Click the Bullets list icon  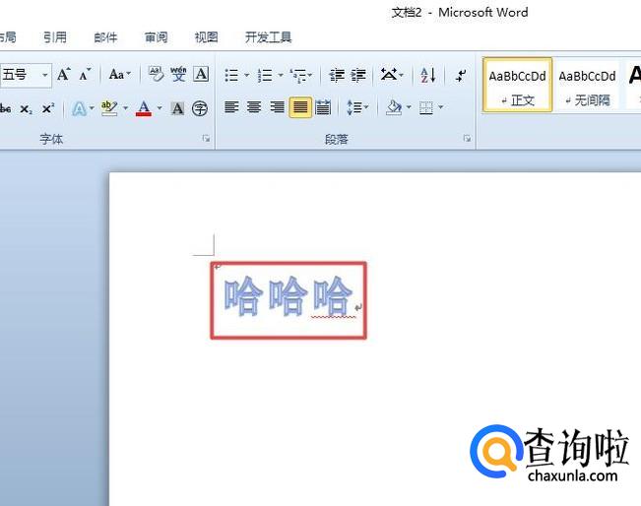point(231,76)
